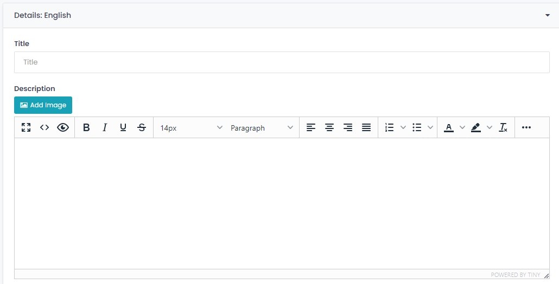This screenshot has height=284, width=559.
Task: Open the source code view icon
Action: point(45,127)
